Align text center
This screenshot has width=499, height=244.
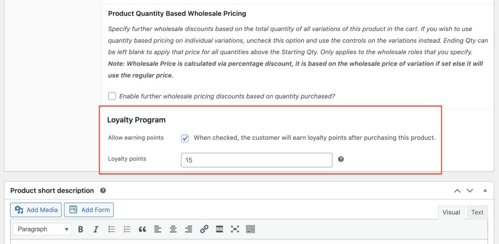pos(173,229)
